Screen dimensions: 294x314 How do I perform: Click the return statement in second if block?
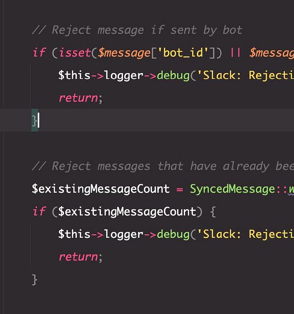tap(78, 256)
